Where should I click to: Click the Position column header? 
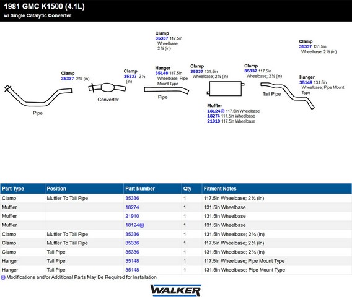(x=84, y=189)
